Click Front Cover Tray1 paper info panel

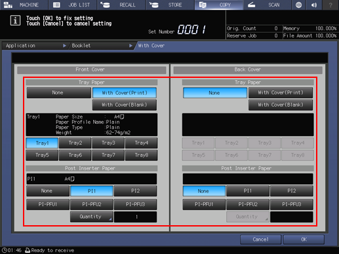pos(92,125)
